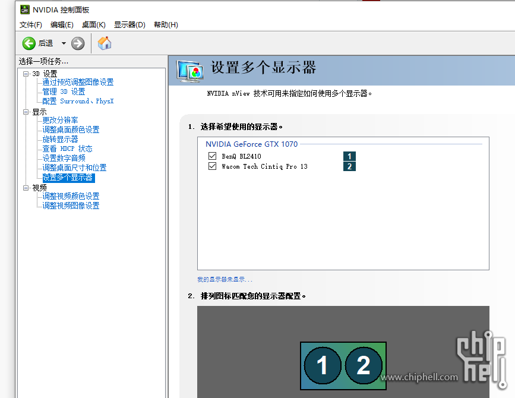Collapse the 3D 设置 tree node
This screenshot has height=398, width=515.
pyautogui.click(x=26, y=74)
